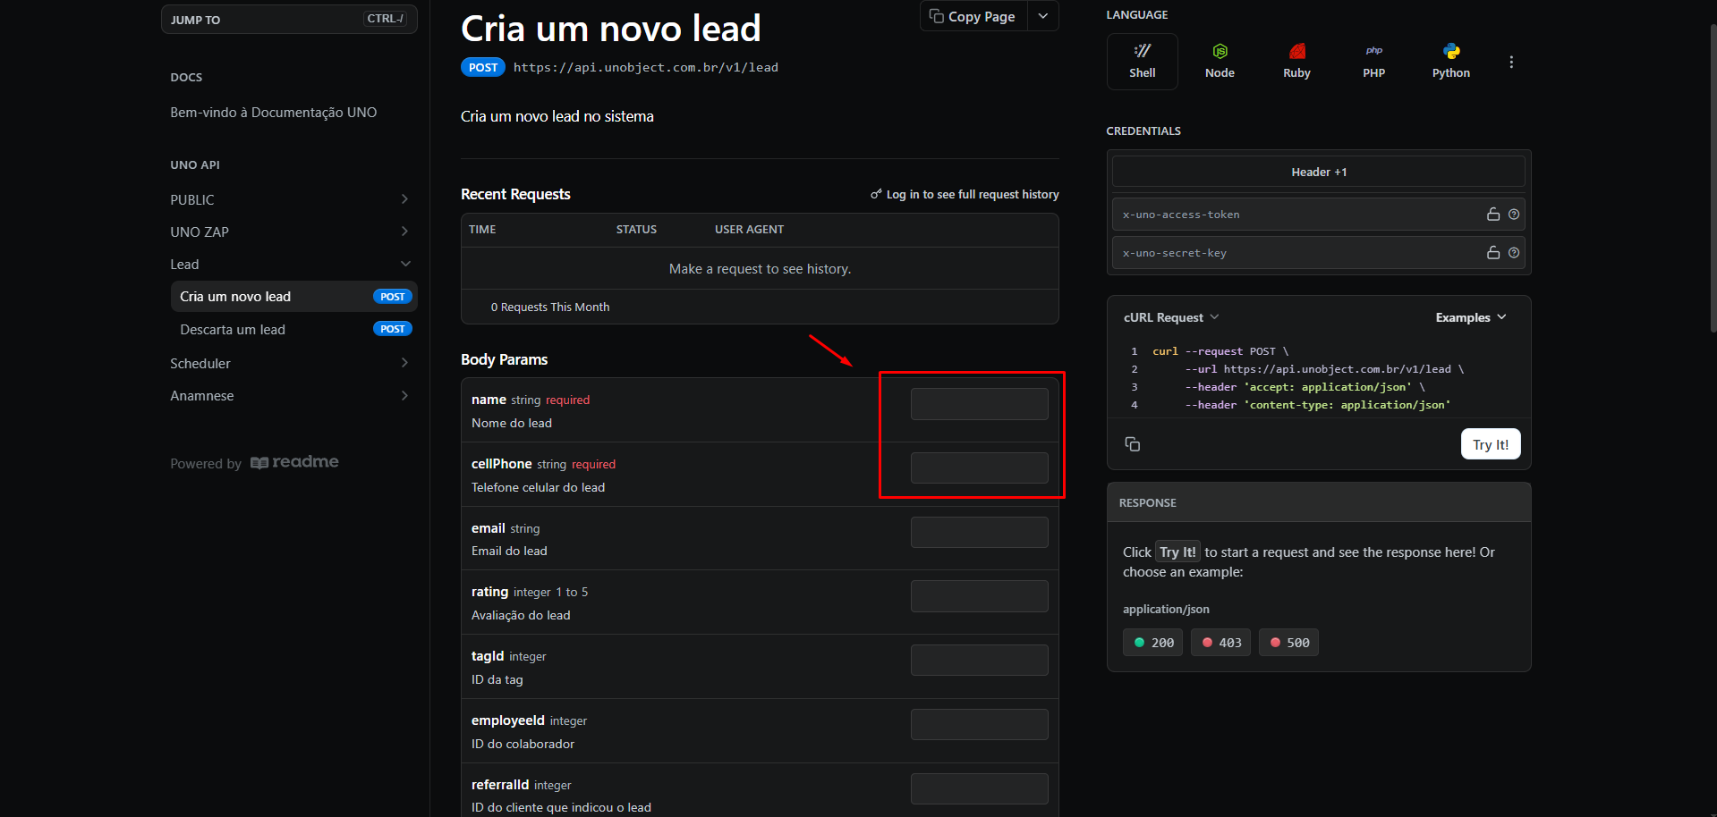Click the inline Try It! text in Response
The height and width of the screenshot is (817, 1717).
(1177, 552)
